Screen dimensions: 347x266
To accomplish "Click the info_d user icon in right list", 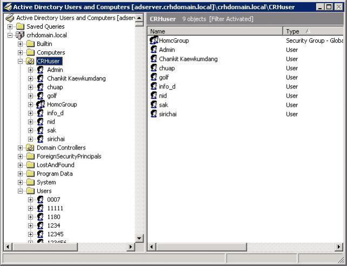I will click(154, 86).
